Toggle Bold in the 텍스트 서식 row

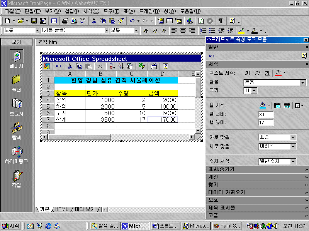[x=248, y=73]
